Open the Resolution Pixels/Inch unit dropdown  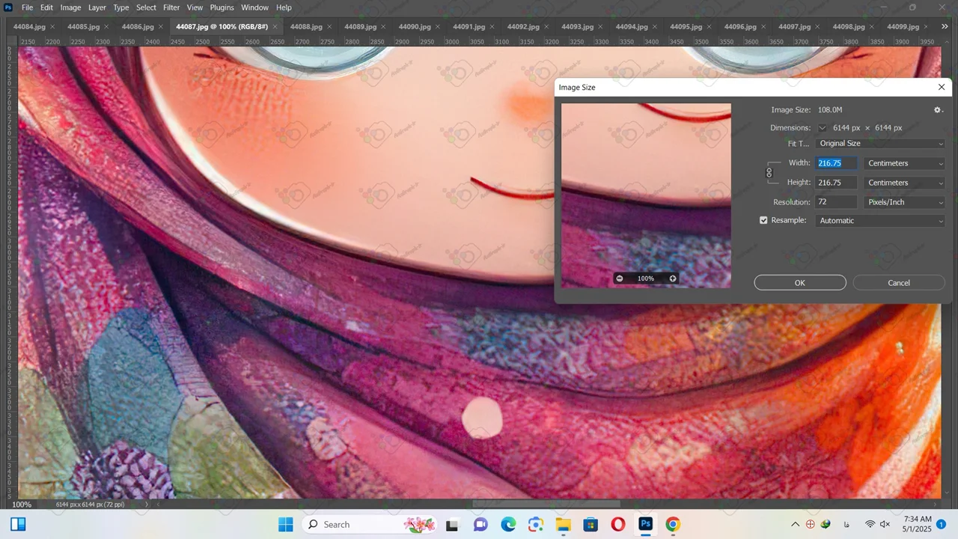pyautogui.click(x=904, y=202)
